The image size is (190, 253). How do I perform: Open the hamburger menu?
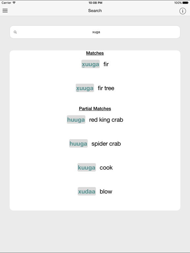[x=5, y=11]
